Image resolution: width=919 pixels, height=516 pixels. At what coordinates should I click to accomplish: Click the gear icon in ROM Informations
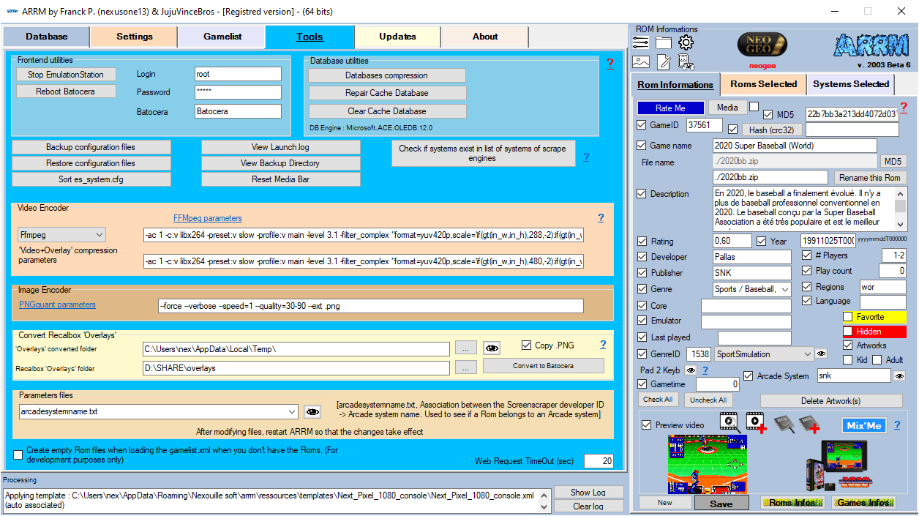[x=686, y=42]
